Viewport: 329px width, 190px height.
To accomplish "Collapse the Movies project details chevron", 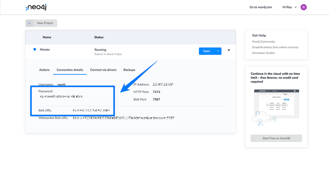I will [229, 50].
